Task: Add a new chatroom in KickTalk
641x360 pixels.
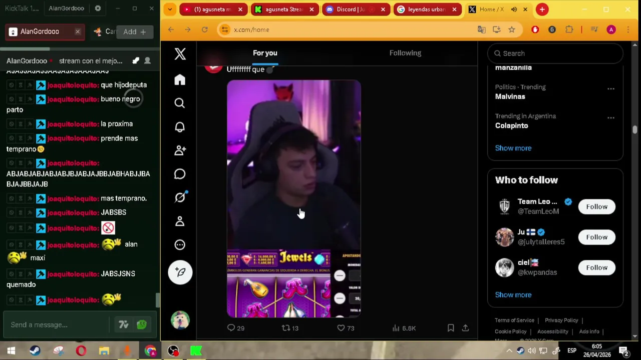Action: (135, 32)
